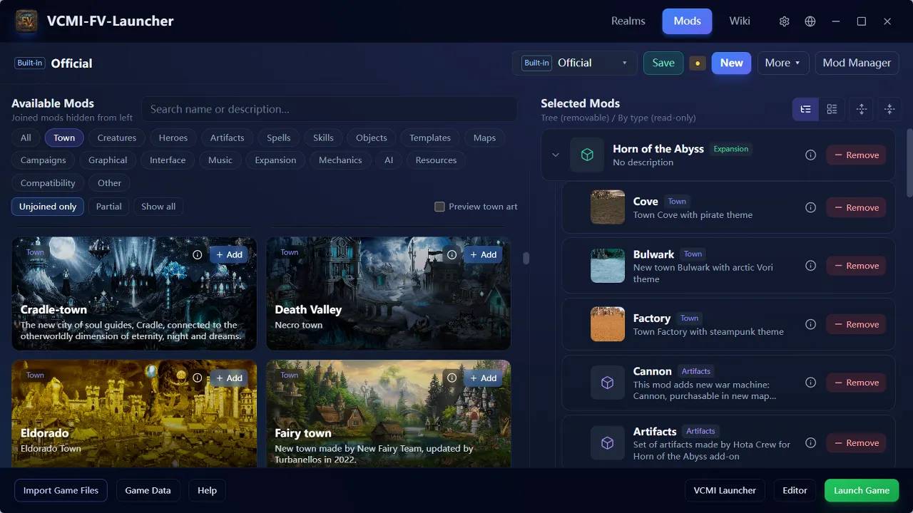913x513 pixels.
Task: Open the language globe menu
Action: (x=810, y=21)
